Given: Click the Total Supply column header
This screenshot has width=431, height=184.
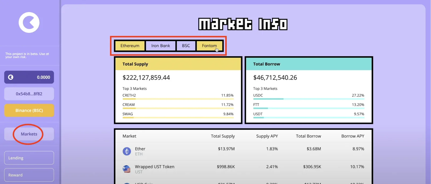Looking at the screenshot, I should 223,136.
